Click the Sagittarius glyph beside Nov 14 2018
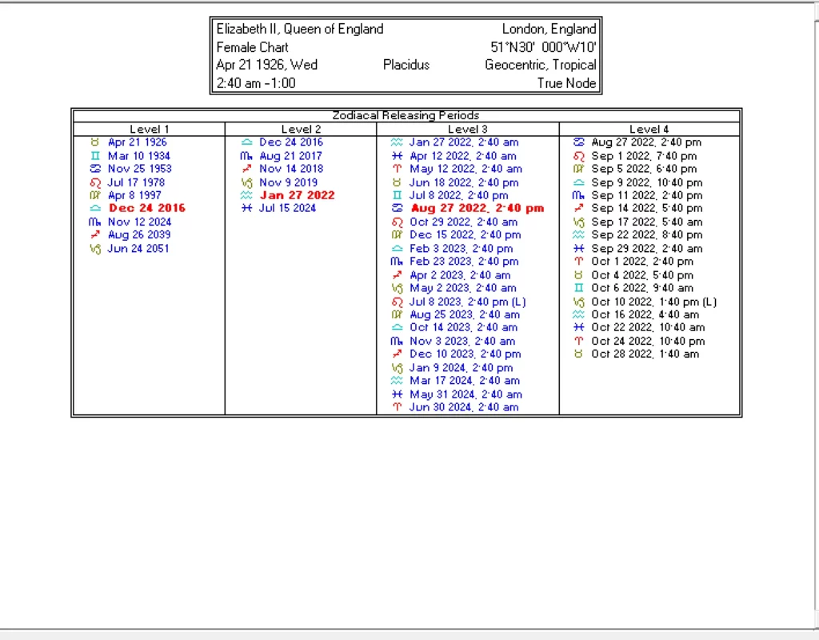This screenshot has width=819, height=640. [246, 169]
